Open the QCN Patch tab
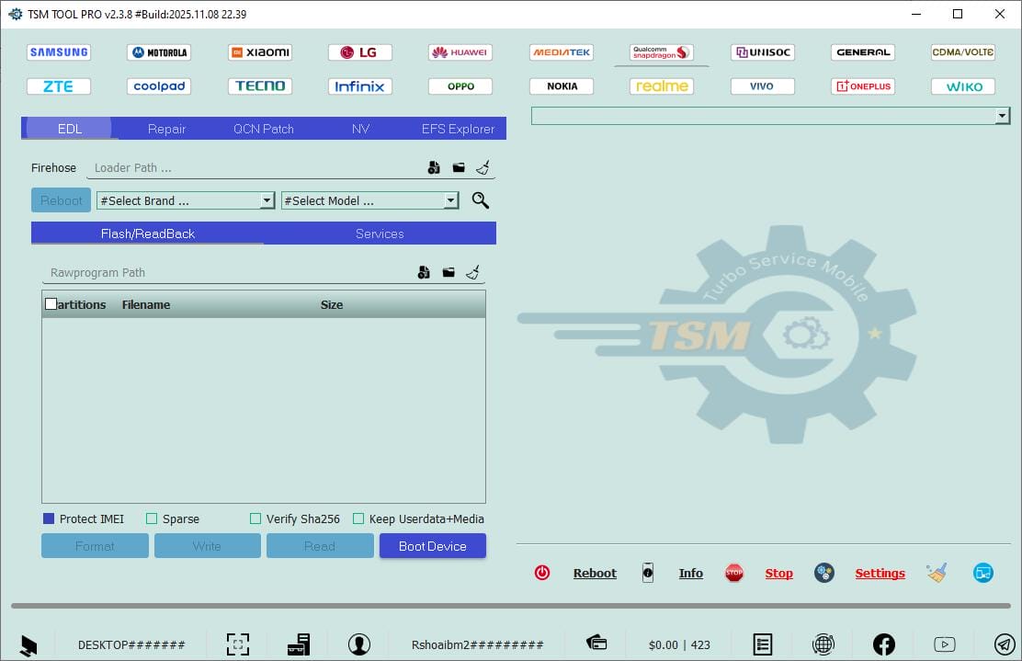This screenshot has height=661, width=1022. pyautogui.click(x=264, y=129)
